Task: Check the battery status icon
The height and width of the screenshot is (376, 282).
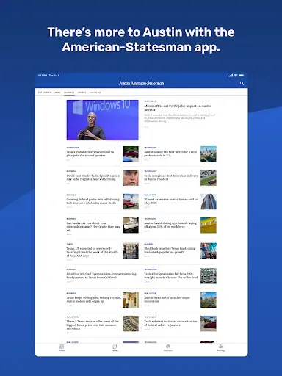Action: coord(242,76)
